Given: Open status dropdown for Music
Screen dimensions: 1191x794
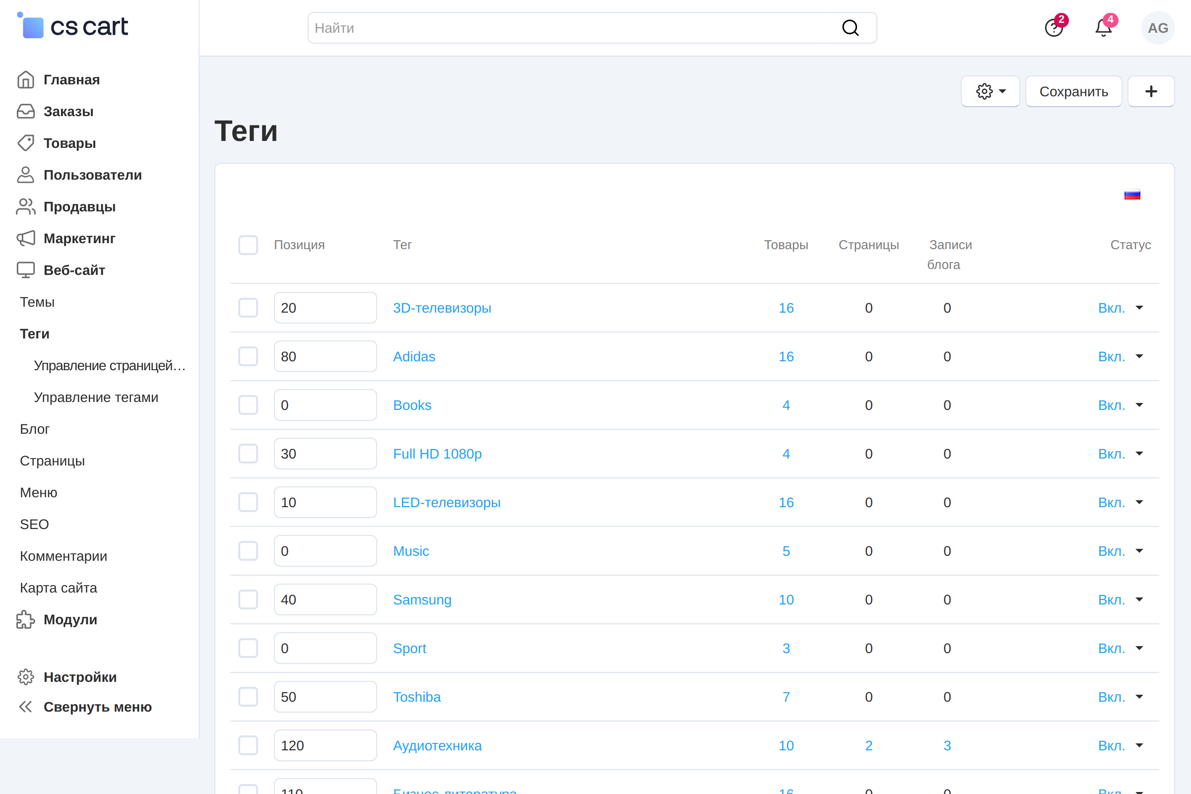Looking at the screenshot, I should tap(1121, 551).
